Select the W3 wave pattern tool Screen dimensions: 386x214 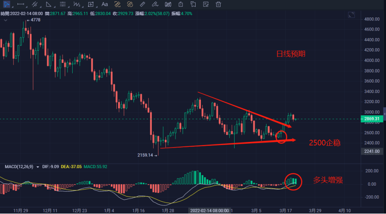click(77, 4)
